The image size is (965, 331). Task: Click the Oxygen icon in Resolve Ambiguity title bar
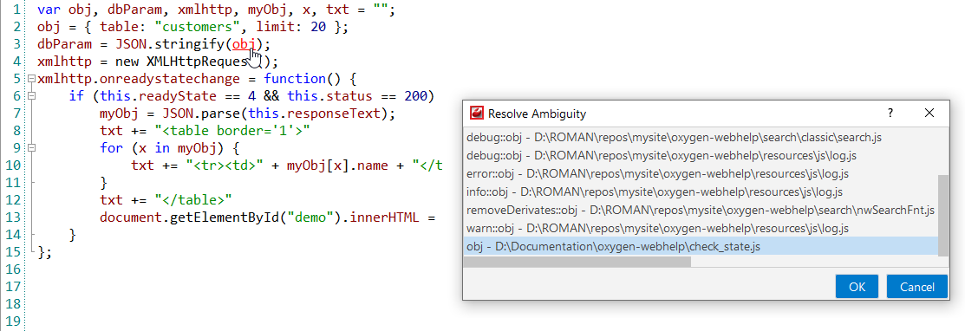[x=476, y=114]
